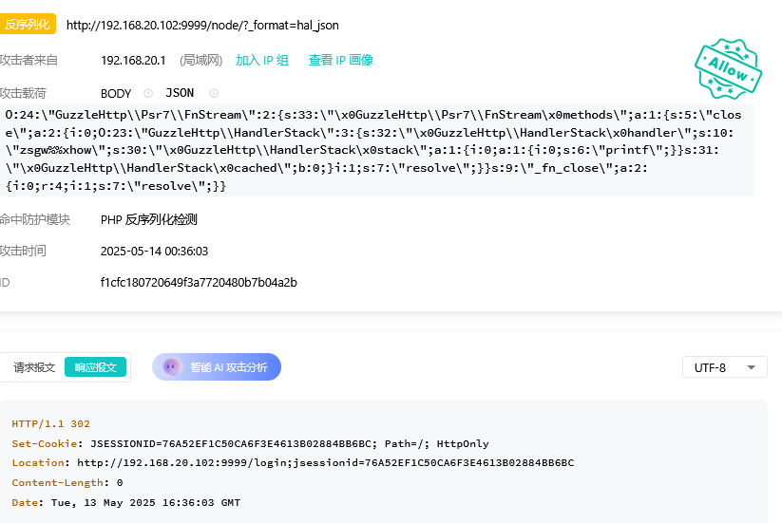Click the info icon next to JSON
This screenshot has width=782, height=523.
(214, 93)
